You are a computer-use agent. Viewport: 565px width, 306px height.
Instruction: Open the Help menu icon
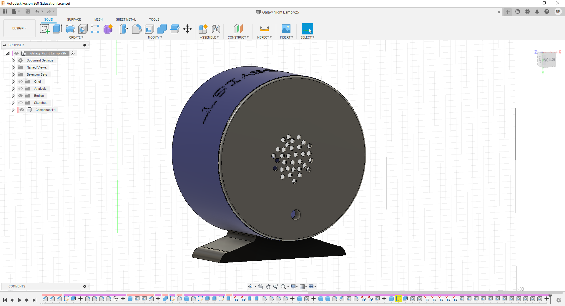[x=547, y=12]
